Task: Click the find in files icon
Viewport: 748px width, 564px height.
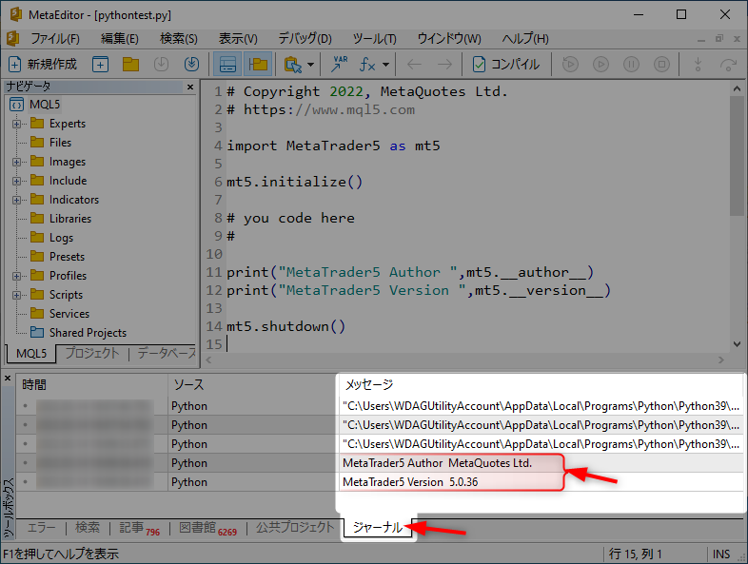Action: click(293, 64)
